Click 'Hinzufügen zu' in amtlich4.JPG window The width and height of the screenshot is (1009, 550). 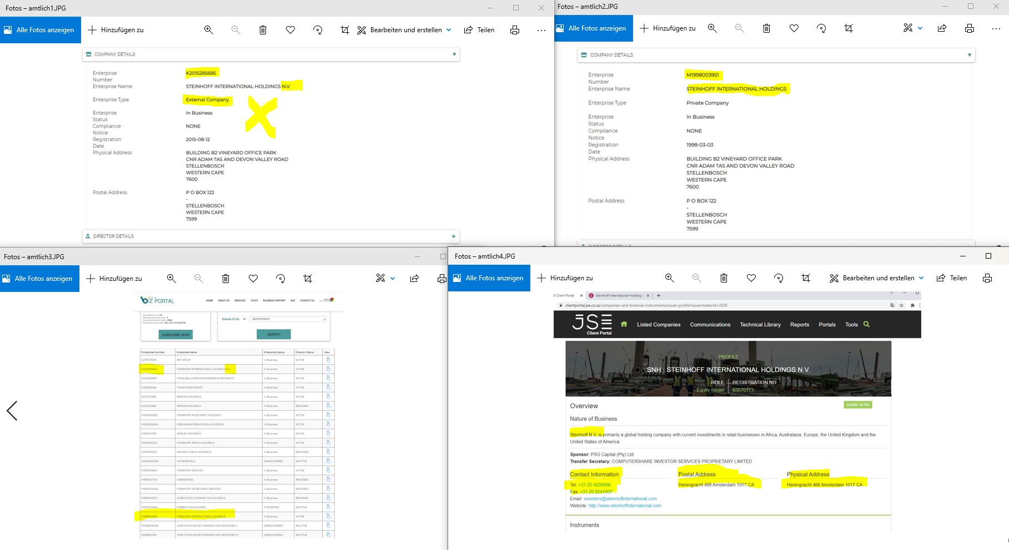[565, 278]
